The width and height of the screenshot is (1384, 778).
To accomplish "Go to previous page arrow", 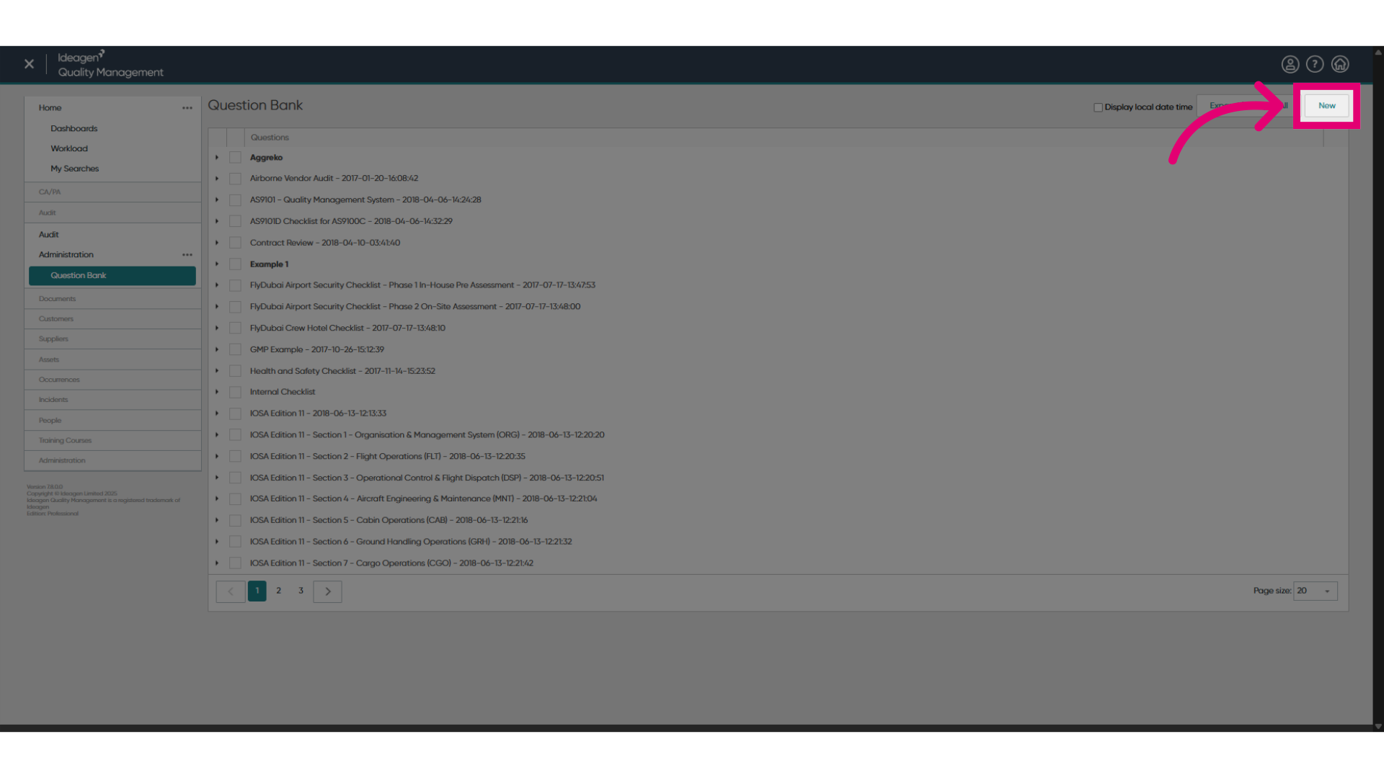I will click(231, 591).
